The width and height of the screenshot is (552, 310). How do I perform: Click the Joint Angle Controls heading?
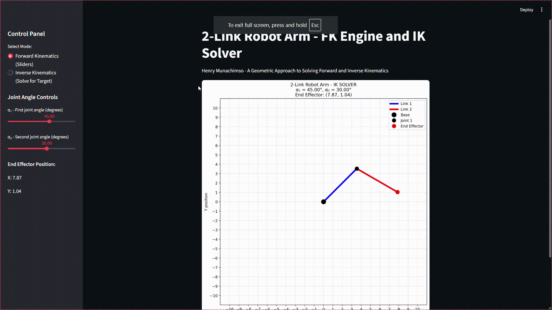click(32, 97)
